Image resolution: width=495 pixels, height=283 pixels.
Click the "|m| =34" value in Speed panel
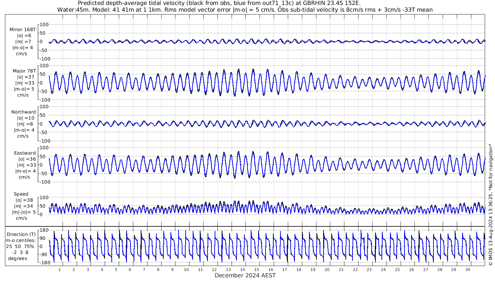pos(25,206)
